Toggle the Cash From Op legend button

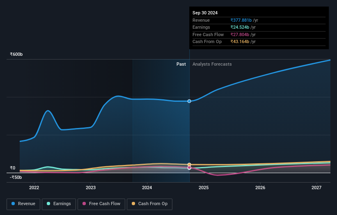click(149, 204)
